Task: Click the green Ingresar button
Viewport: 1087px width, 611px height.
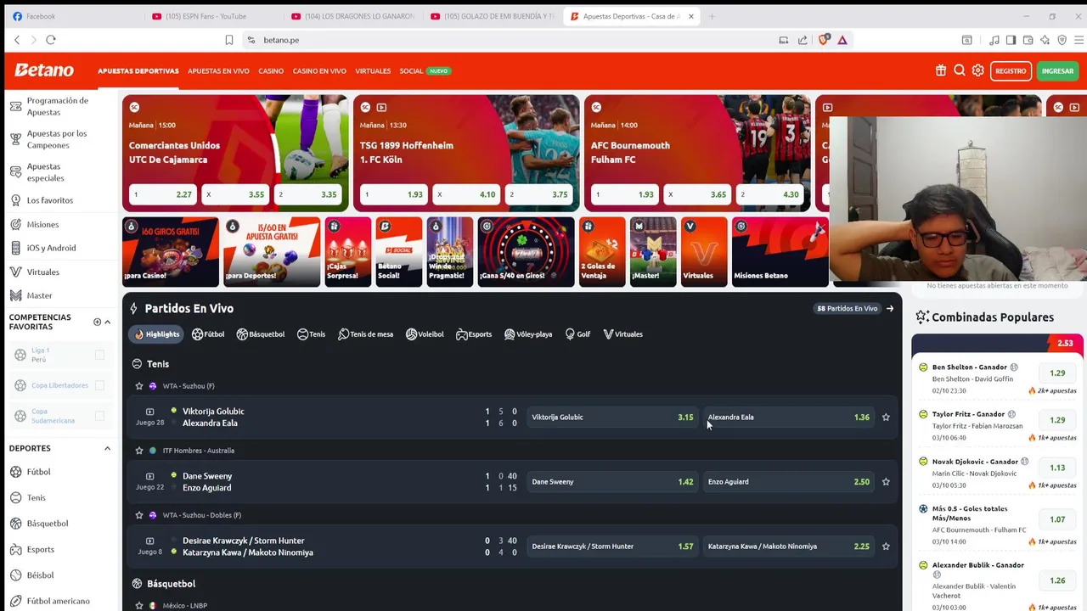Action: tap(1057, 71)
